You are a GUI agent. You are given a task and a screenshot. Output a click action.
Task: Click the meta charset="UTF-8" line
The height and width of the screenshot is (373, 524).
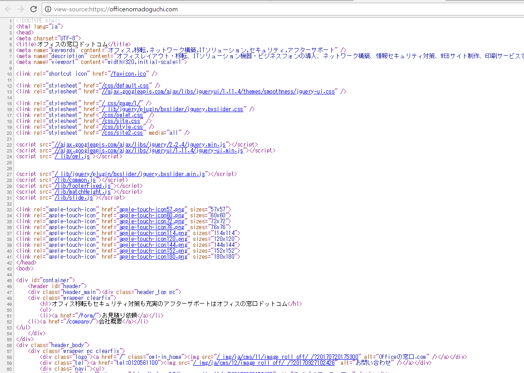tap(49, 39)
